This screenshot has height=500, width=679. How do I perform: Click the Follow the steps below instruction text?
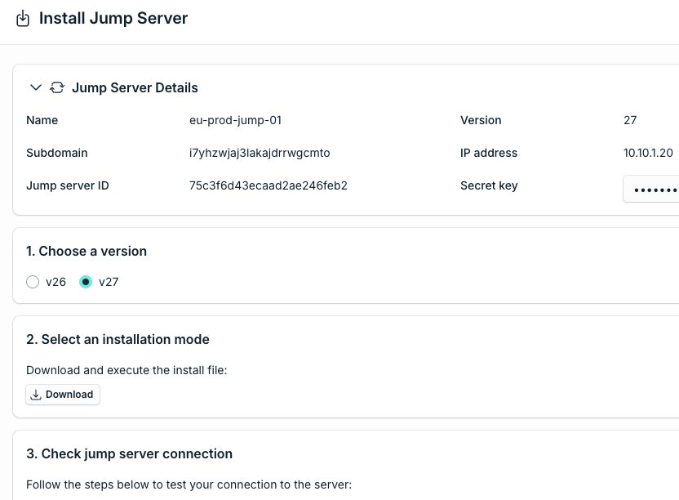[189, 484]
